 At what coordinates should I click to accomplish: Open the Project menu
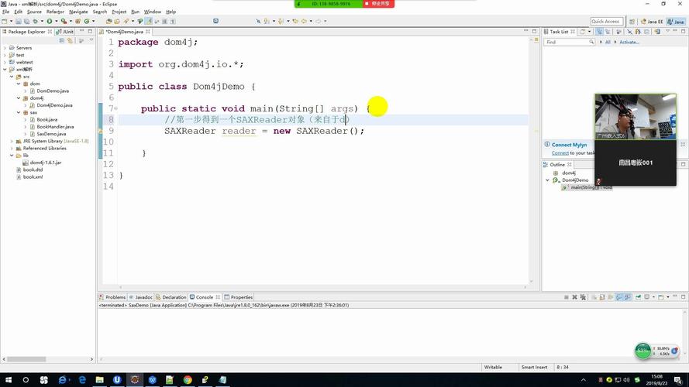pyautogui.click(x=119, y=12)
